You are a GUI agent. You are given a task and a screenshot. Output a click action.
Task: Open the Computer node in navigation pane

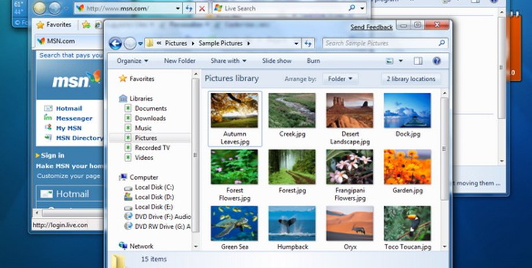click(x=143, y=178)
